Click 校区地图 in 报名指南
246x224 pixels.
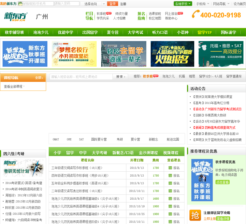(x=155, y=18)
